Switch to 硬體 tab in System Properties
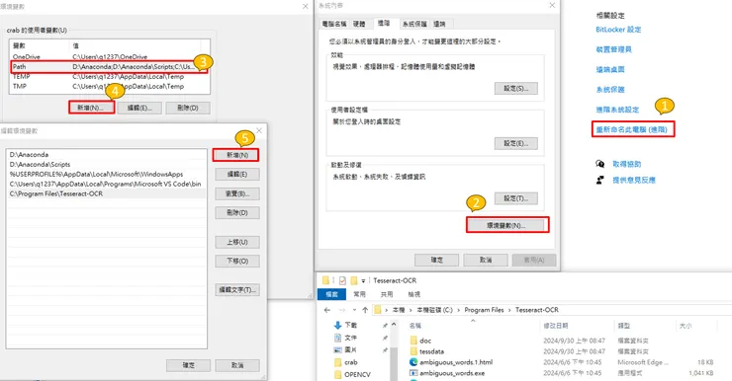 click(359, 24)
